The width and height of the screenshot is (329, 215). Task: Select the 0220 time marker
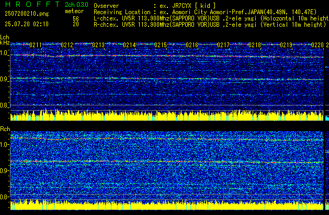click(x=317, y=45)
